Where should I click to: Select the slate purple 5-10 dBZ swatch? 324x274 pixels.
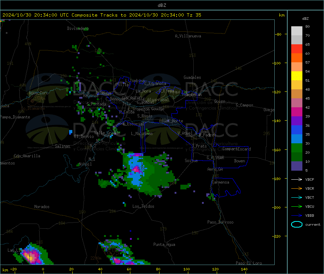pos(297,166)
